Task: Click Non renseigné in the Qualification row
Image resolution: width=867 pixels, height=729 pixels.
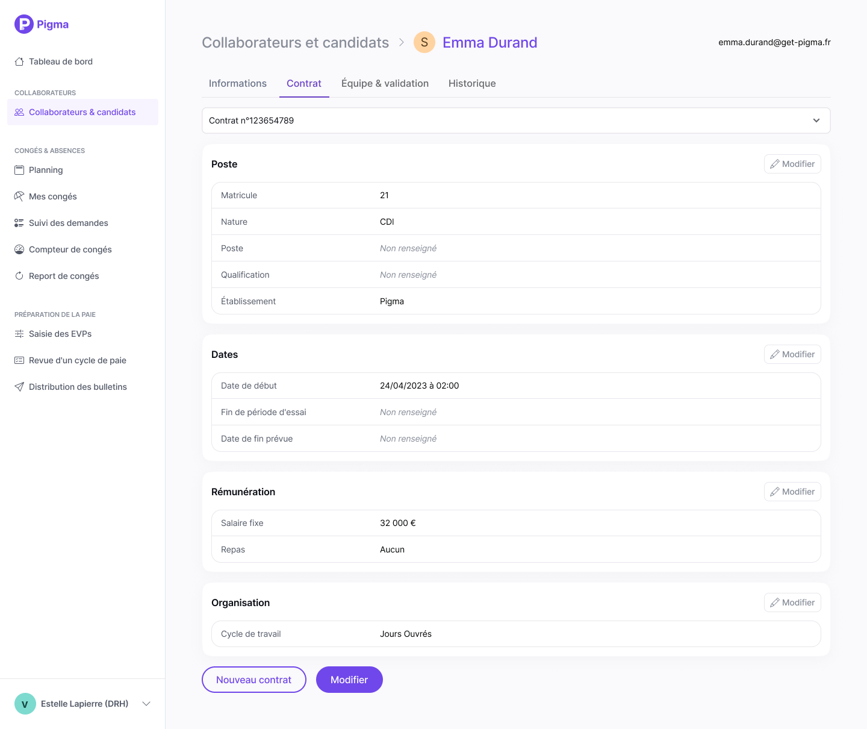Action: click(x=408, y=275)
